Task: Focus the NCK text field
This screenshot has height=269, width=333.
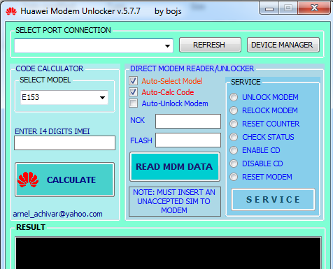Action: click(188, 121)
